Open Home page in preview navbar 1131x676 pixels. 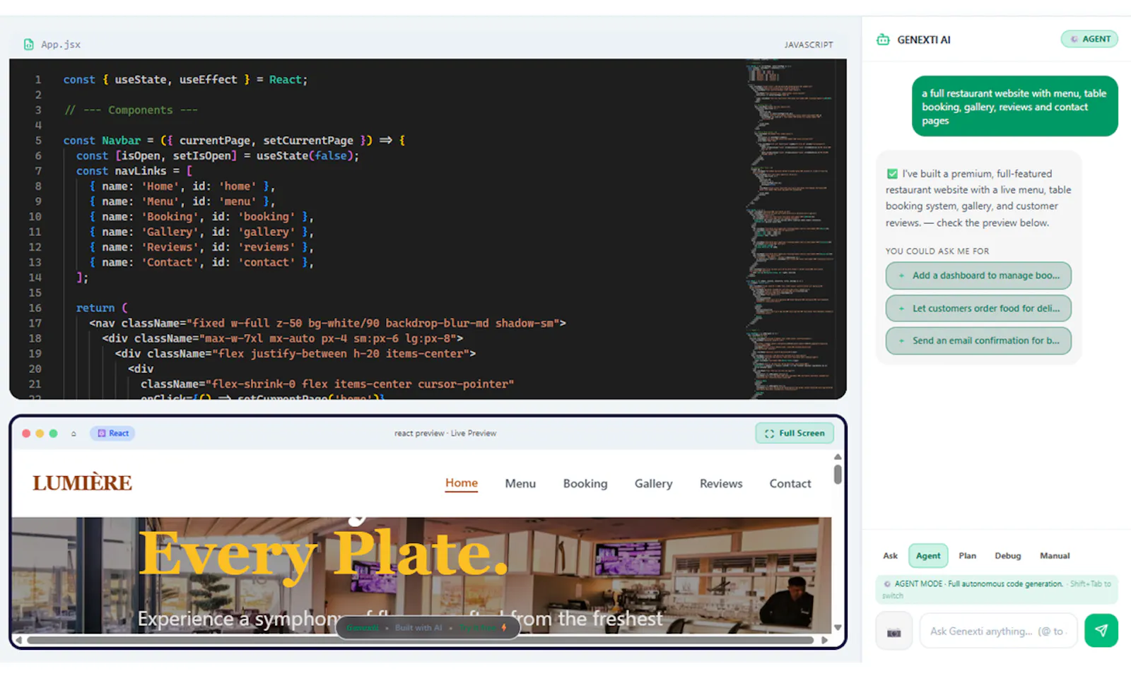coord(462,484)
